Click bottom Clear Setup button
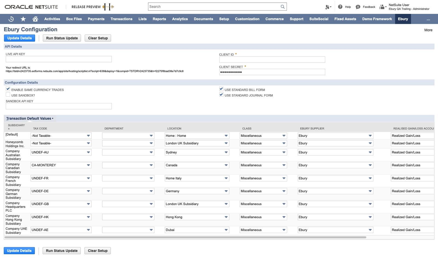 pyautogui.click(x=98, y=251)
